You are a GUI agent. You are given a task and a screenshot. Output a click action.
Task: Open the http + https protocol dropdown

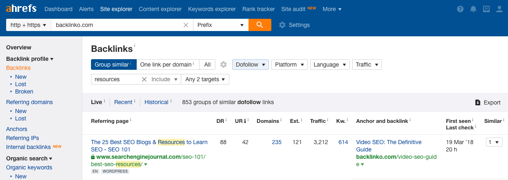28,25
